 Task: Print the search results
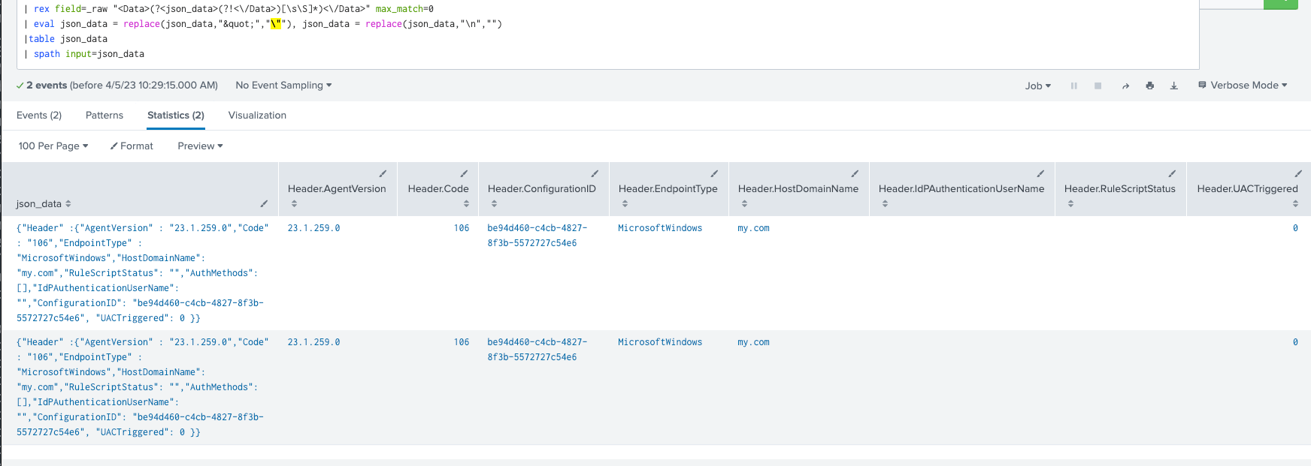pyautogui.click(x=1149, y=86)
